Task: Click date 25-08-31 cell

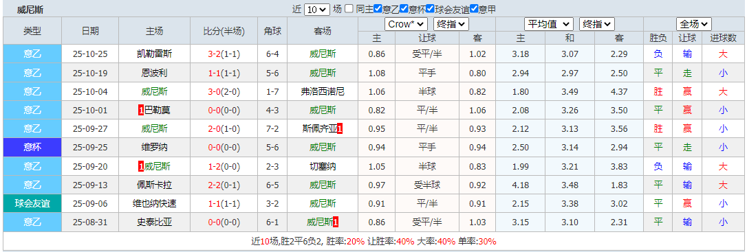Action: (x=90, y=222)
